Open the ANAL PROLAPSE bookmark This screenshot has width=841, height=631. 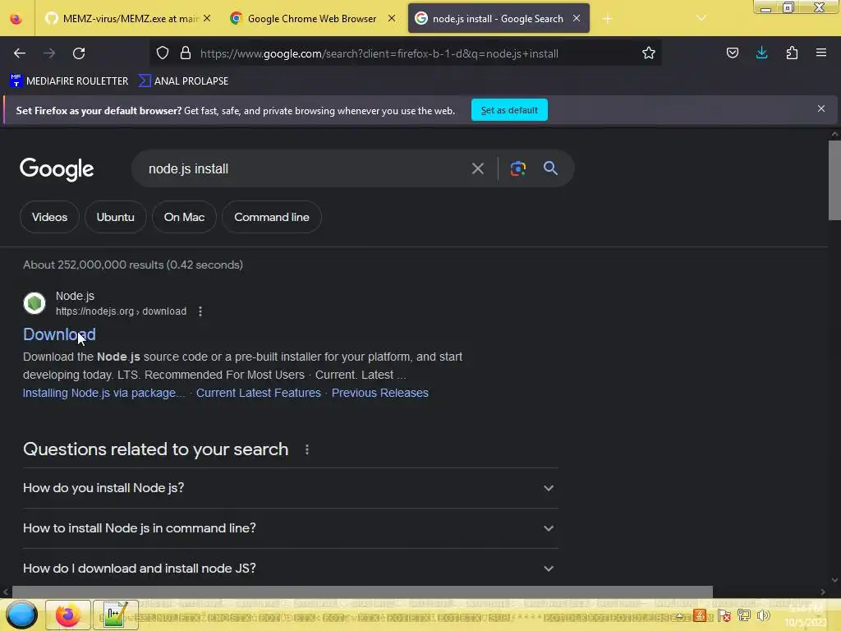183,81
